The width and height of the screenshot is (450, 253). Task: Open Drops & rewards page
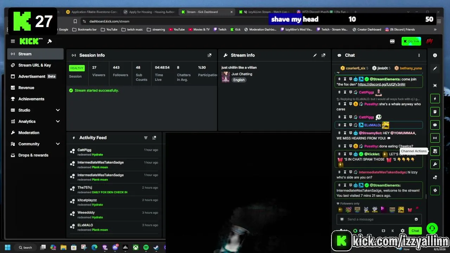[x=35, y=155]
